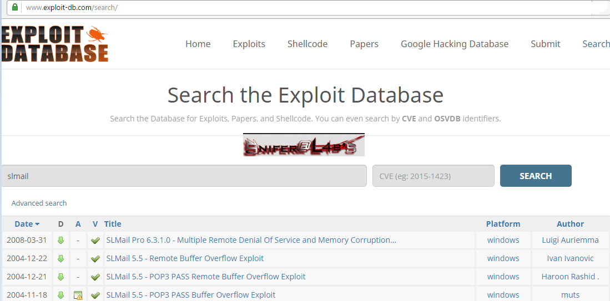The width and height of the screenshot is (610, 301).
Task: Open the Advanced search link
Action: click(39, 203)
